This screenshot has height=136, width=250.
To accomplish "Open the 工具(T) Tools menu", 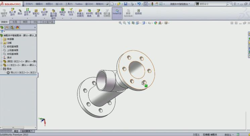I will coord(69,4).
